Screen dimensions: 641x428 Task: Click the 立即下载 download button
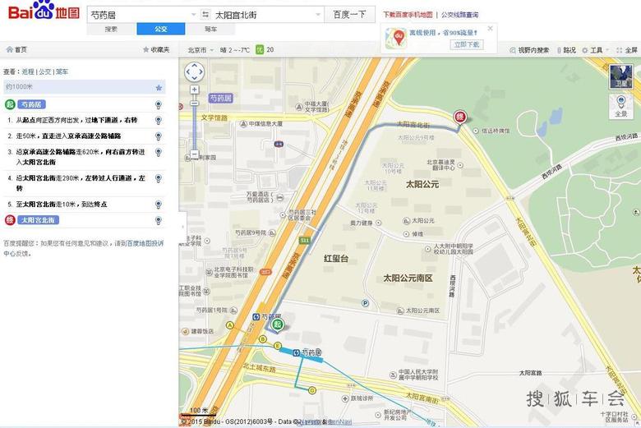466,44
